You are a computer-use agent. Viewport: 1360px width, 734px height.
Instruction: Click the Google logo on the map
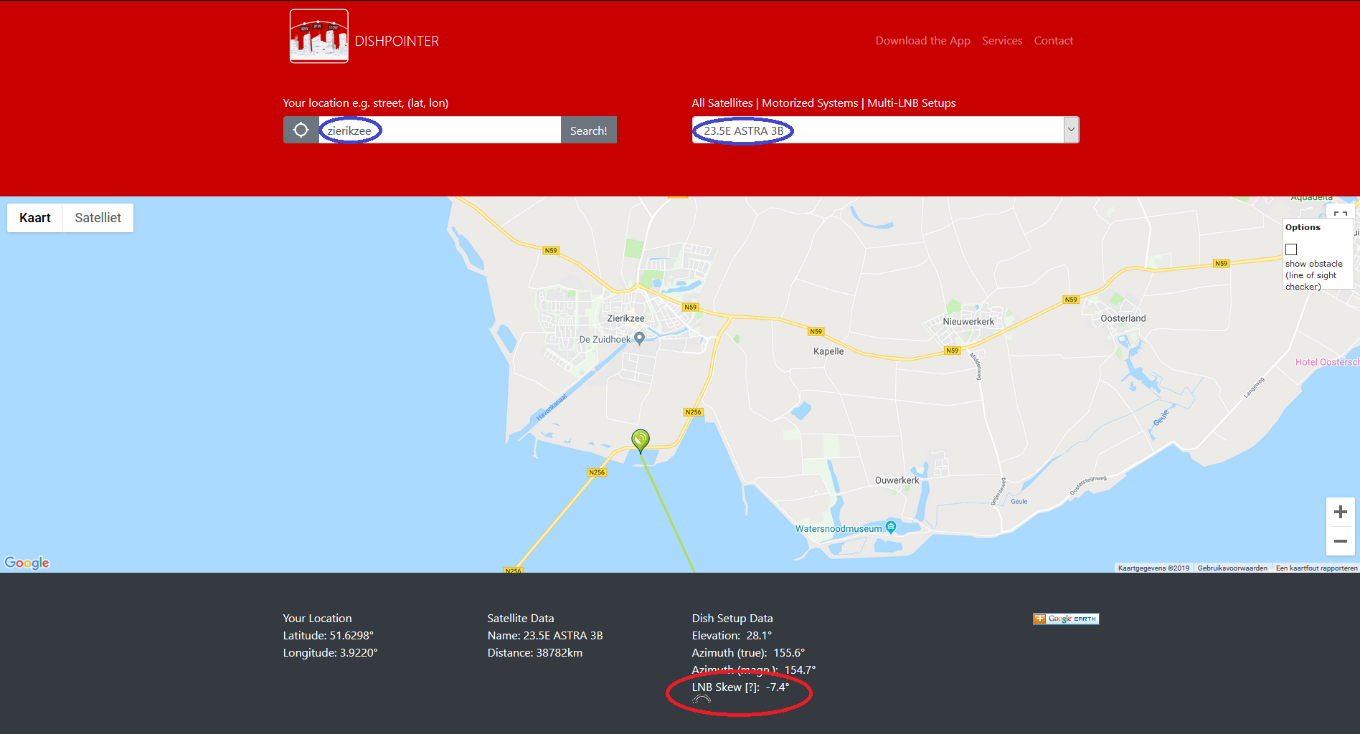[27, 563]
